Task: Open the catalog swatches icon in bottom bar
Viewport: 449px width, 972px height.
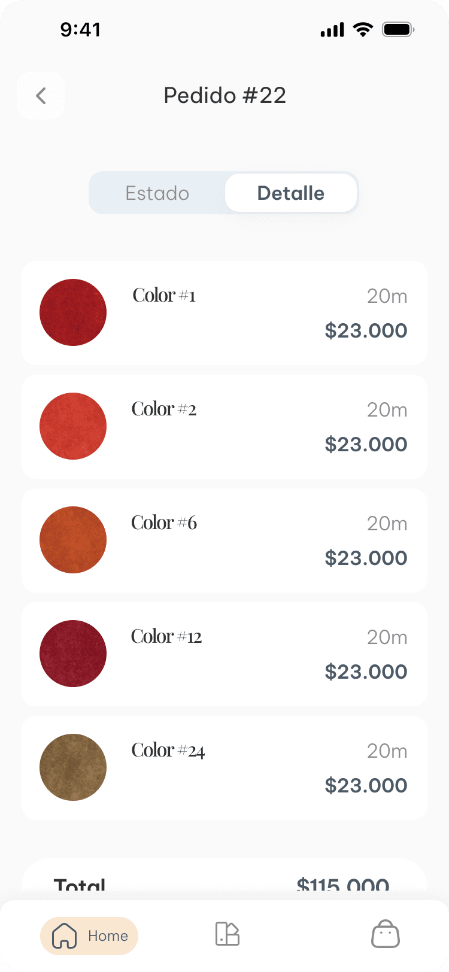Action: (227, 934)
